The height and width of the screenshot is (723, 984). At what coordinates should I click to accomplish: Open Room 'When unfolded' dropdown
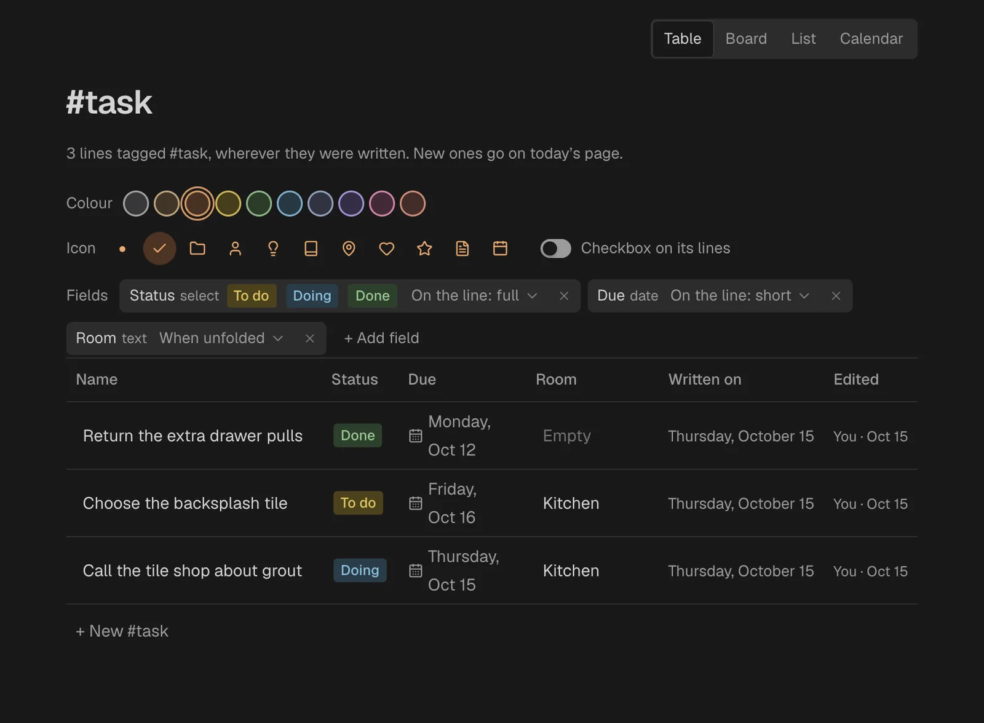click(221, 338)
